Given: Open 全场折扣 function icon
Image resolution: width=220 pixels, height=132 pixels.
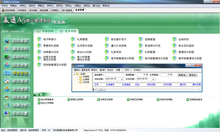Looking at the screenshot, I should (174, 39).
